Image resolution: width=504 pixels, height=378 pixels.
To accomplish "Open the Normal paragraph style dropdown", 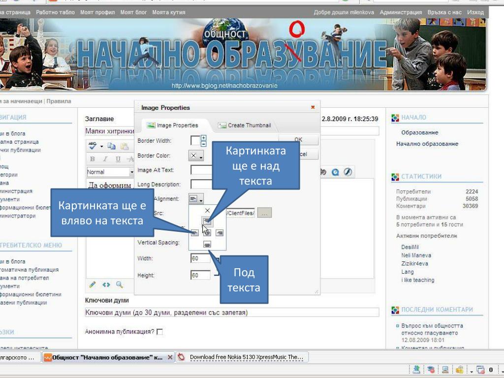I will pyautogui.click(x=131, y=172).
